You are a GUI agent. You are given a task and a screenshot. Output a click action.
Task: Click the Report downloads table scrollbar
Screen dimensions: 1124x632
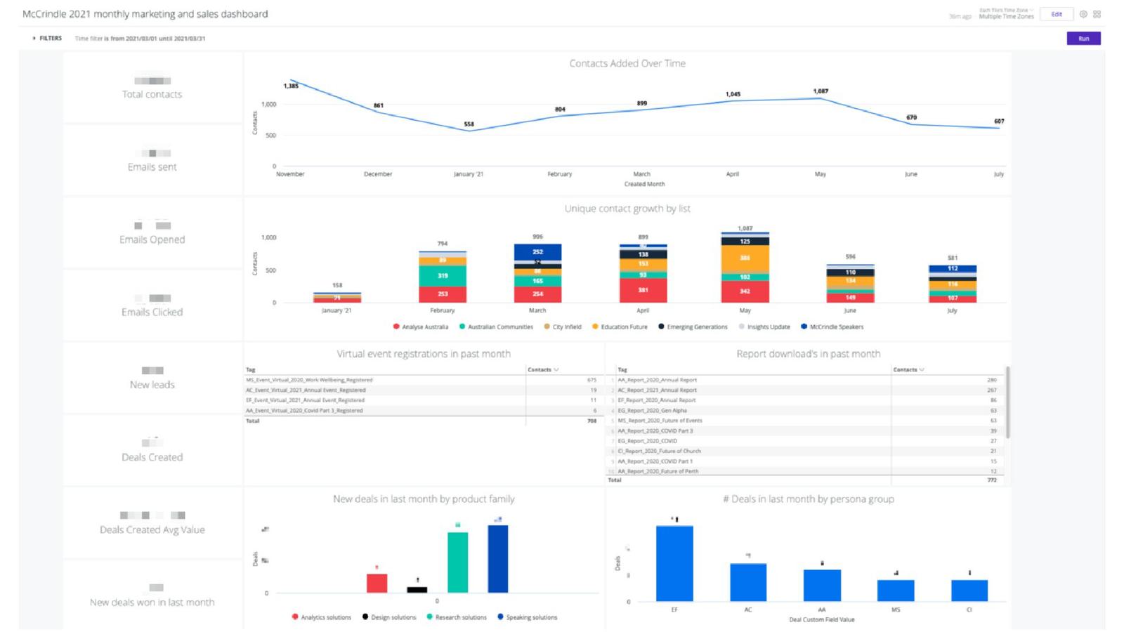pos(1008,404)
